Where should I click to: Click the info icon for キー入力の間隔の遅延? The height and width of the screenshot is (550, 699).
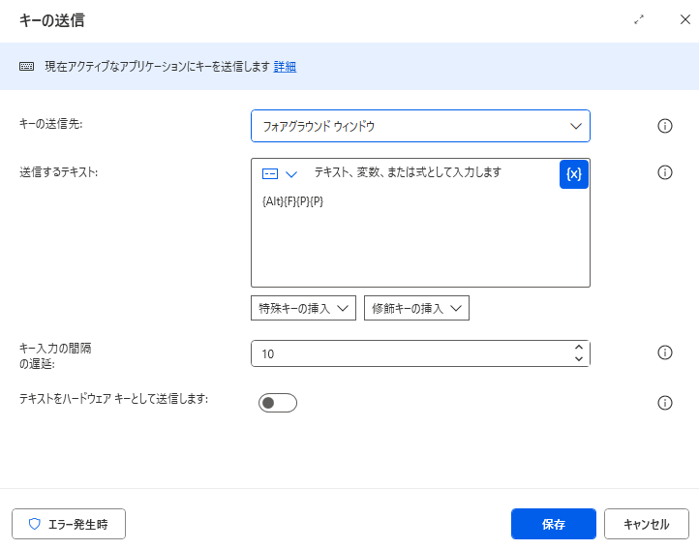coord(664,353)
